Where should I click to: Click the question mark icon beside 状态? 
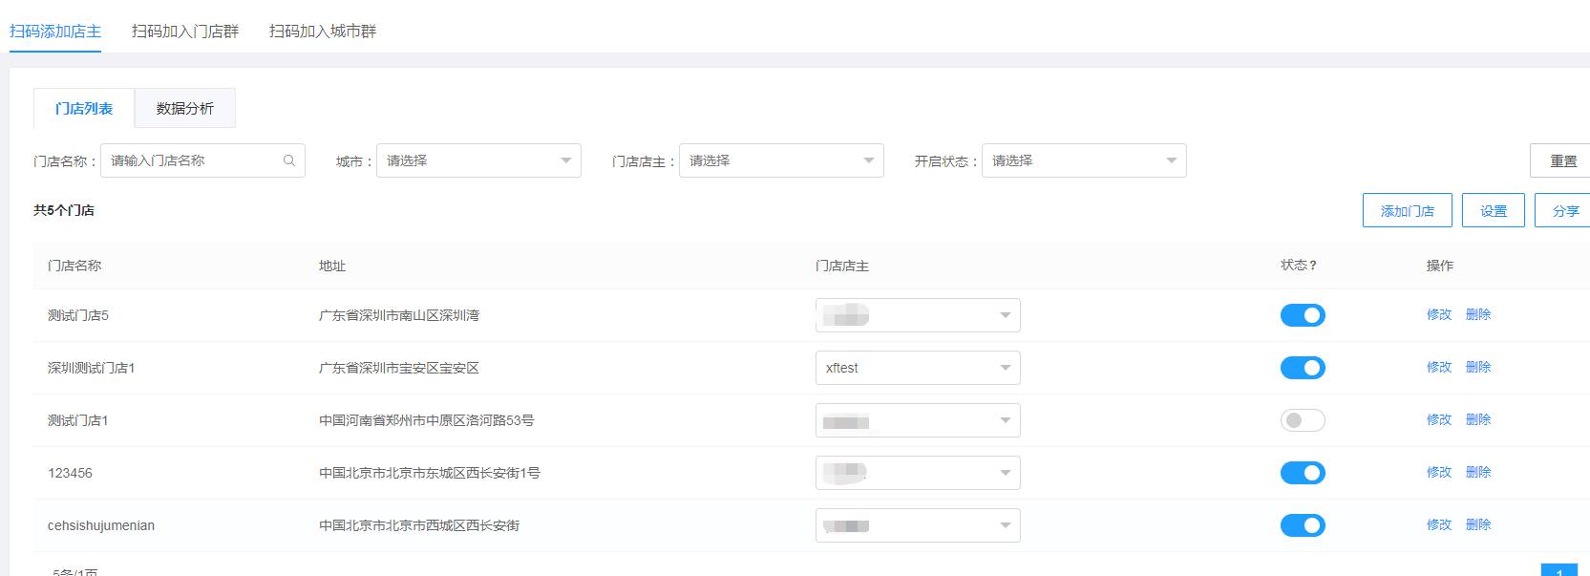pos(1313,266)
